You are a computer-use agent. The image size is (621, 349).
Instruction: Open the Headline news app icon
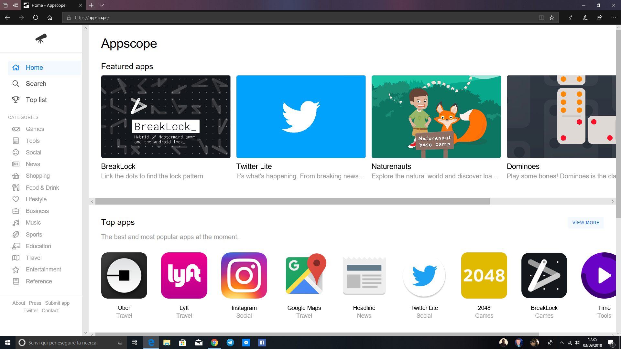364,275
